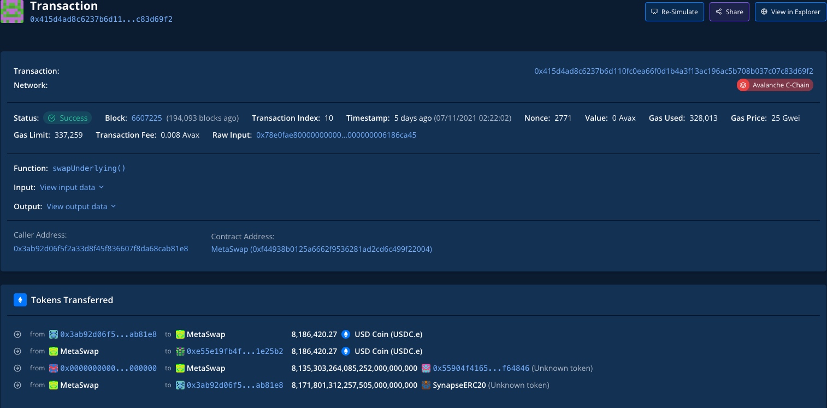Click the Nonce value 2771
This screenshot has height=408, width=827.
click(563, 118)
